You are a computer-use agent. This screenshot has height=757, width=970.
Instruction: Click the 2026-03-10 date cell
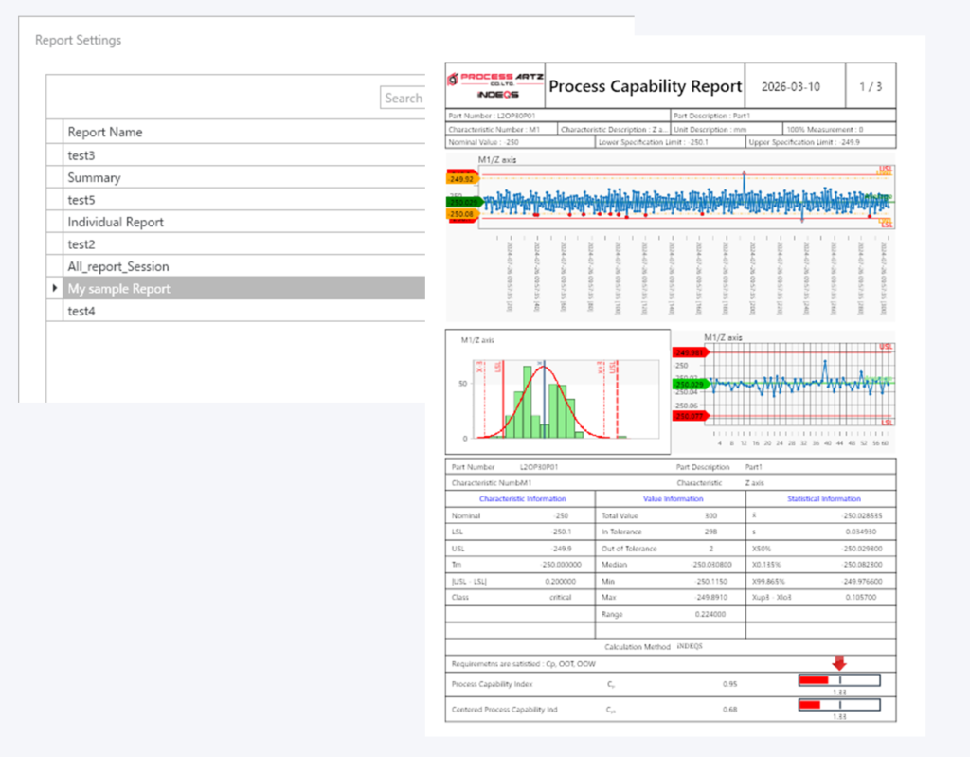790,87
